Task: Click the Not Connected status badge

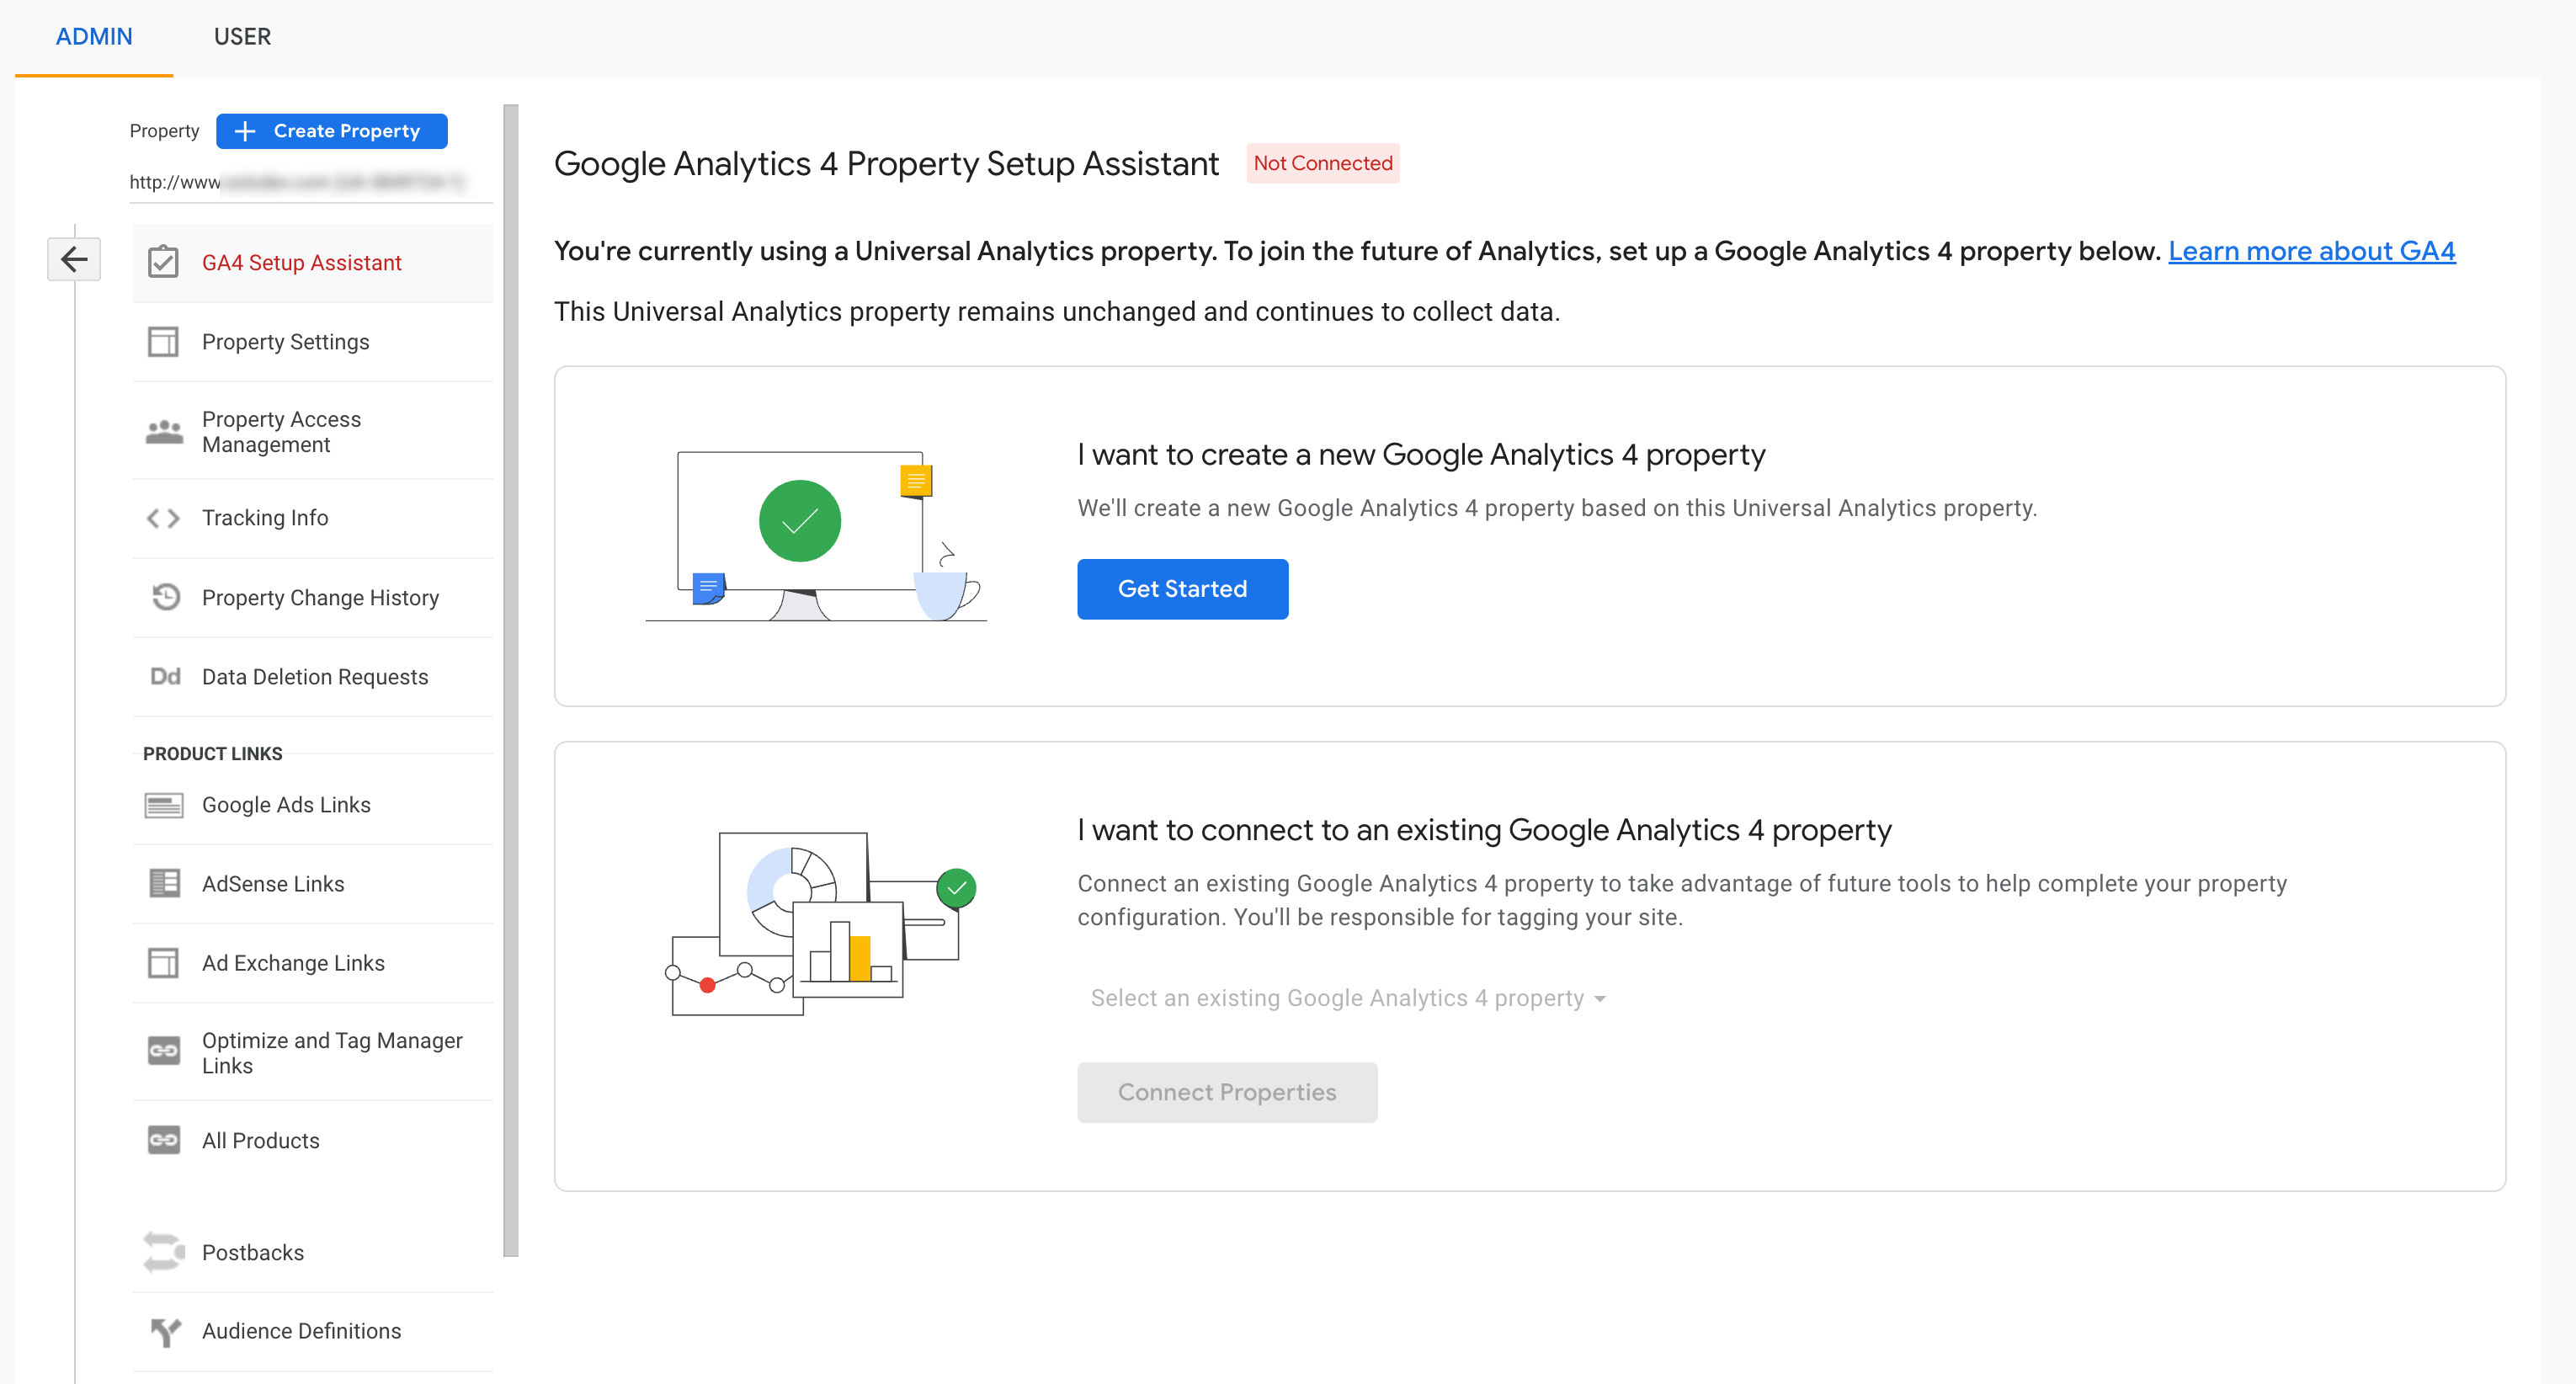Action: pos(1322,163)
